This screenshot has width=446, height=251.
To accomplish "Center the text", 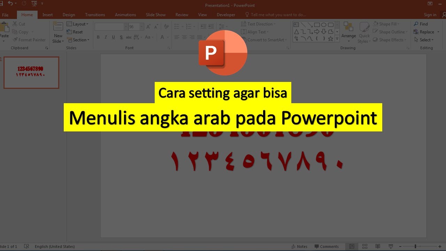I will click(x=184, y=37).
